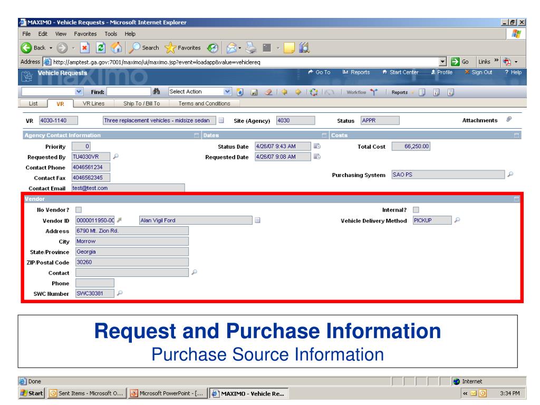Switch to the List tab
540x405 pixels.
33,103
